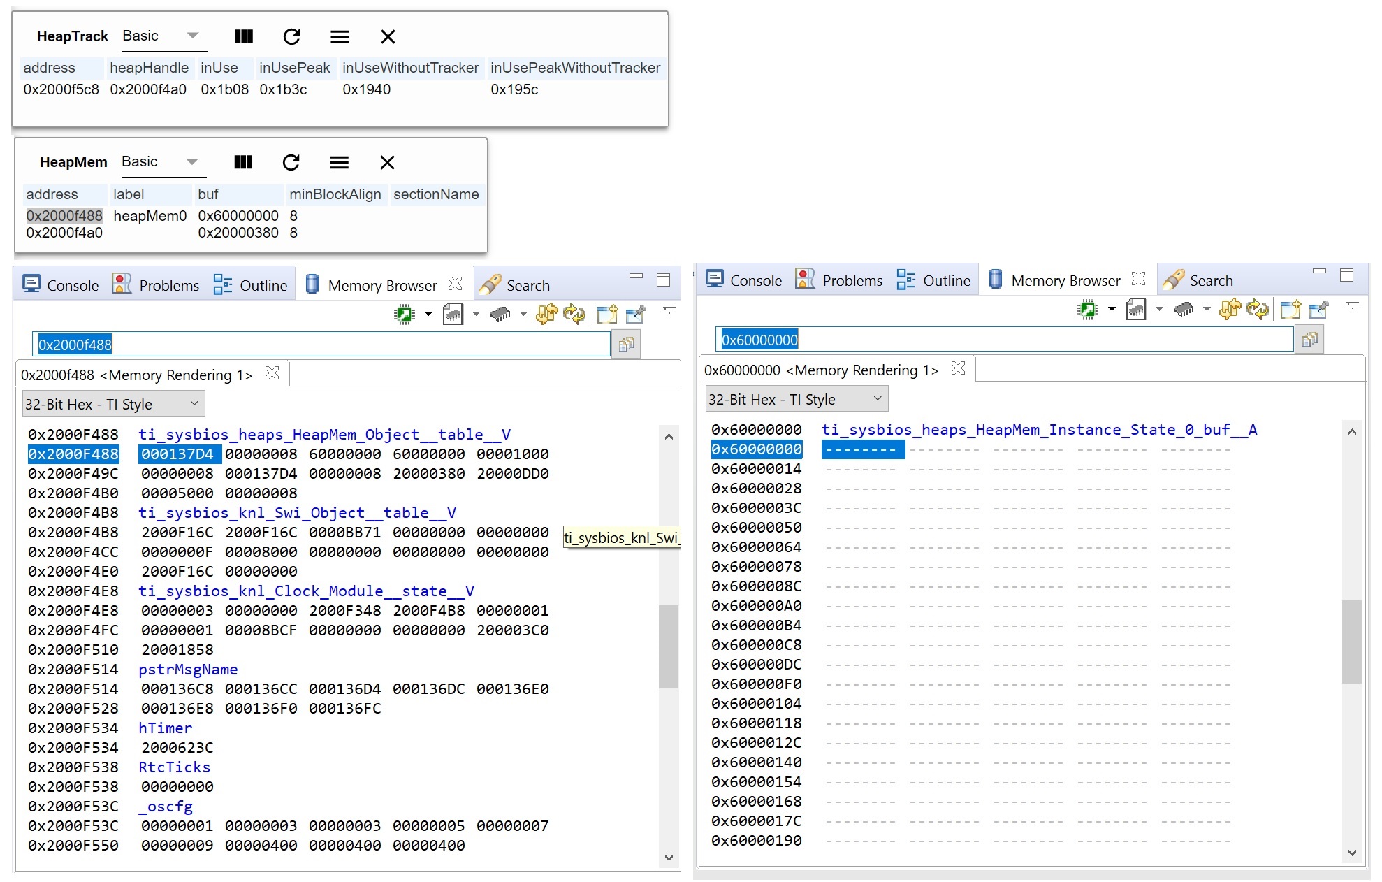Screen dimensions: 1382x882
Task: Click Go button beside 0x60000000 address field
Action: pyautogui.click(x=1309, y=340)
